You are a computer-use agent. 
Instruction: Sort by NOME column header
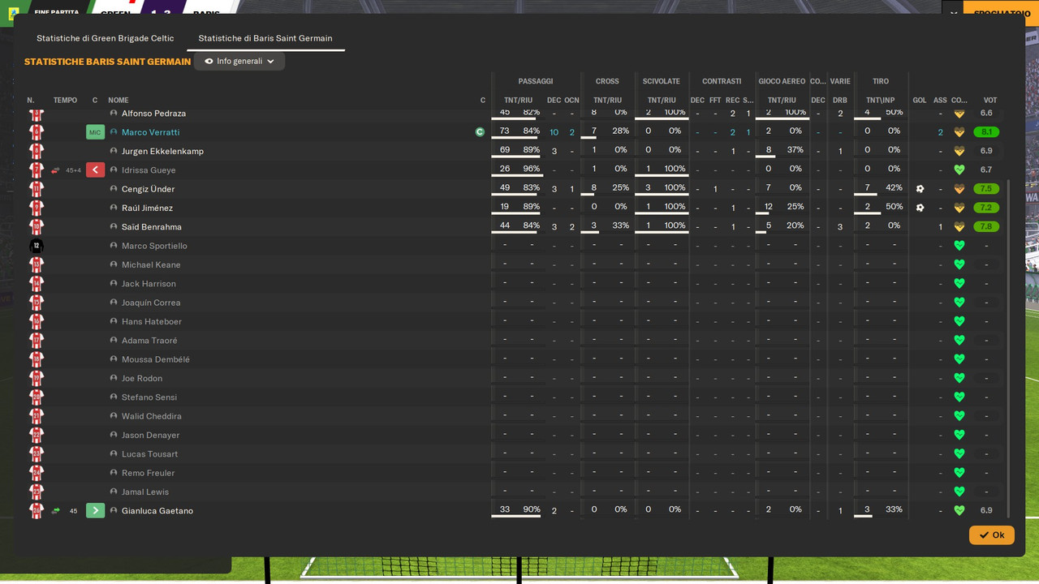coord(119,101)
